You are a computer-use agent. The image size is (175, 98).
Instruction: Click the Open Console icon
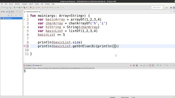click(x=165, y=65)
